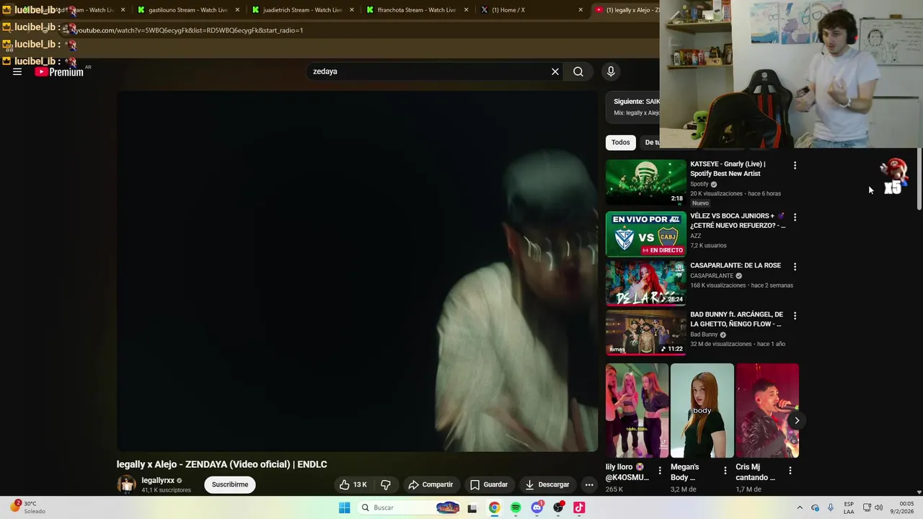Open CASAPARLANTE: DE LA ROSE thumbnail
The image size is (923, 519).
pos(646,283)
